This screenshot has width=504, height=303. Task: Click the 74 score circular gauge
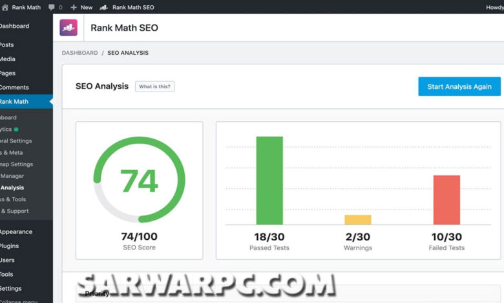[139, 180]
